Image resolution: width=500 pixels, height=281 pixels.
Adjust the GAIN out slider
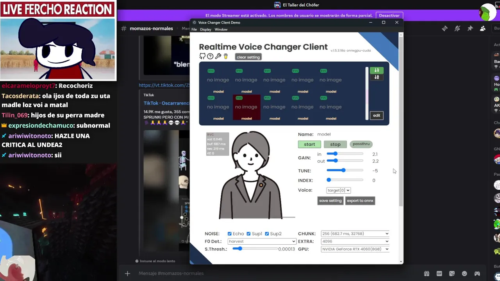(x=345, y=161)
